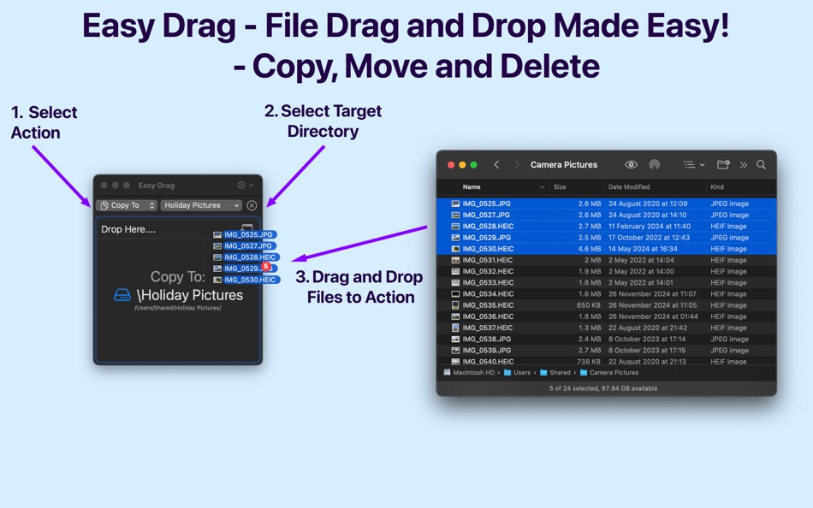813x508 pixels.
Task: Open the list grouping dropdown in Finder toolbar
Action: pyautogui.click(x=694, y=164)
